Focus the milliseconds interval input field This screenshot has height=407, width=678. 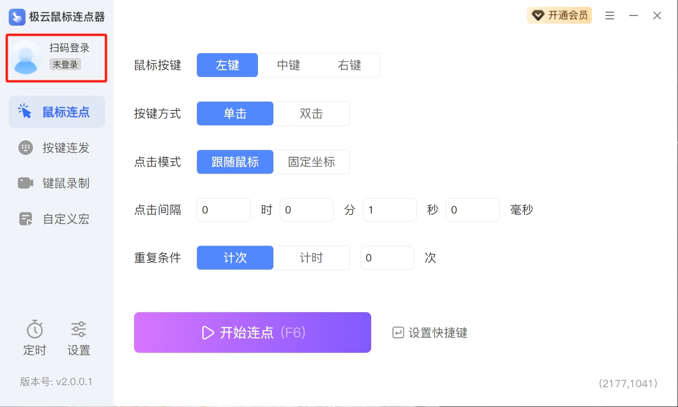[472, 210]
